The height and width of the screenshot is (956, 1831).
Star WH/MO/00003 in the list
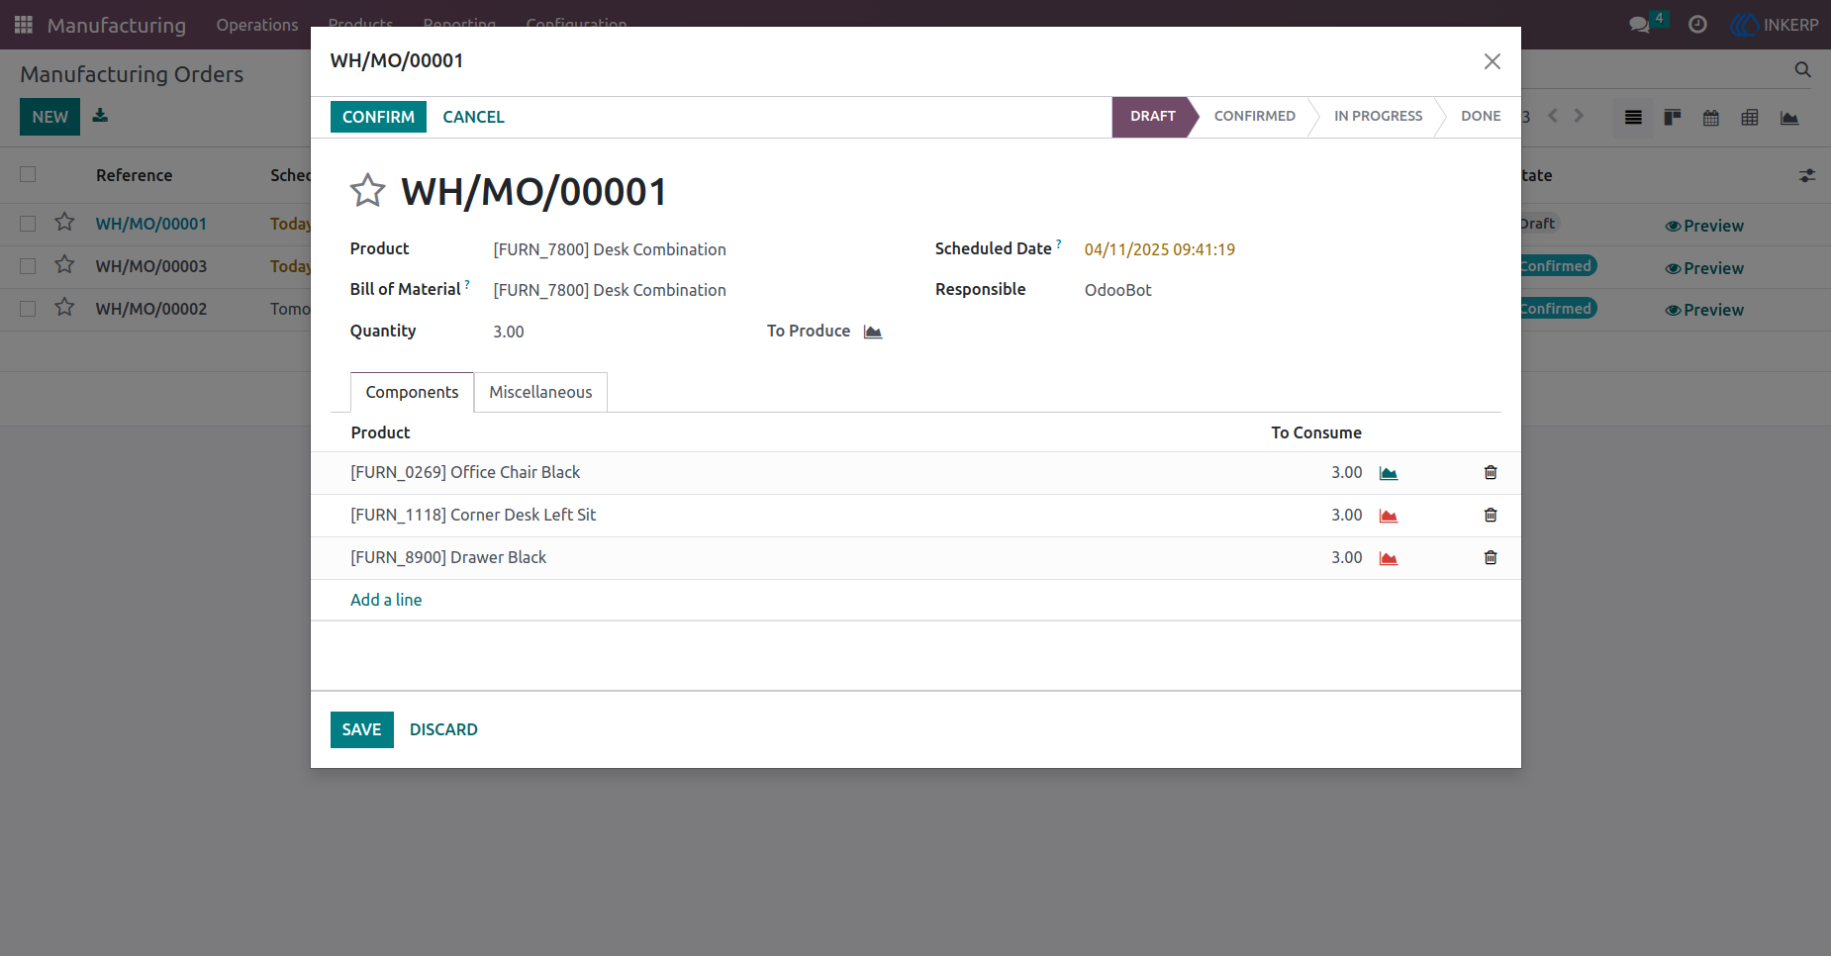click(x=64, y=264)
